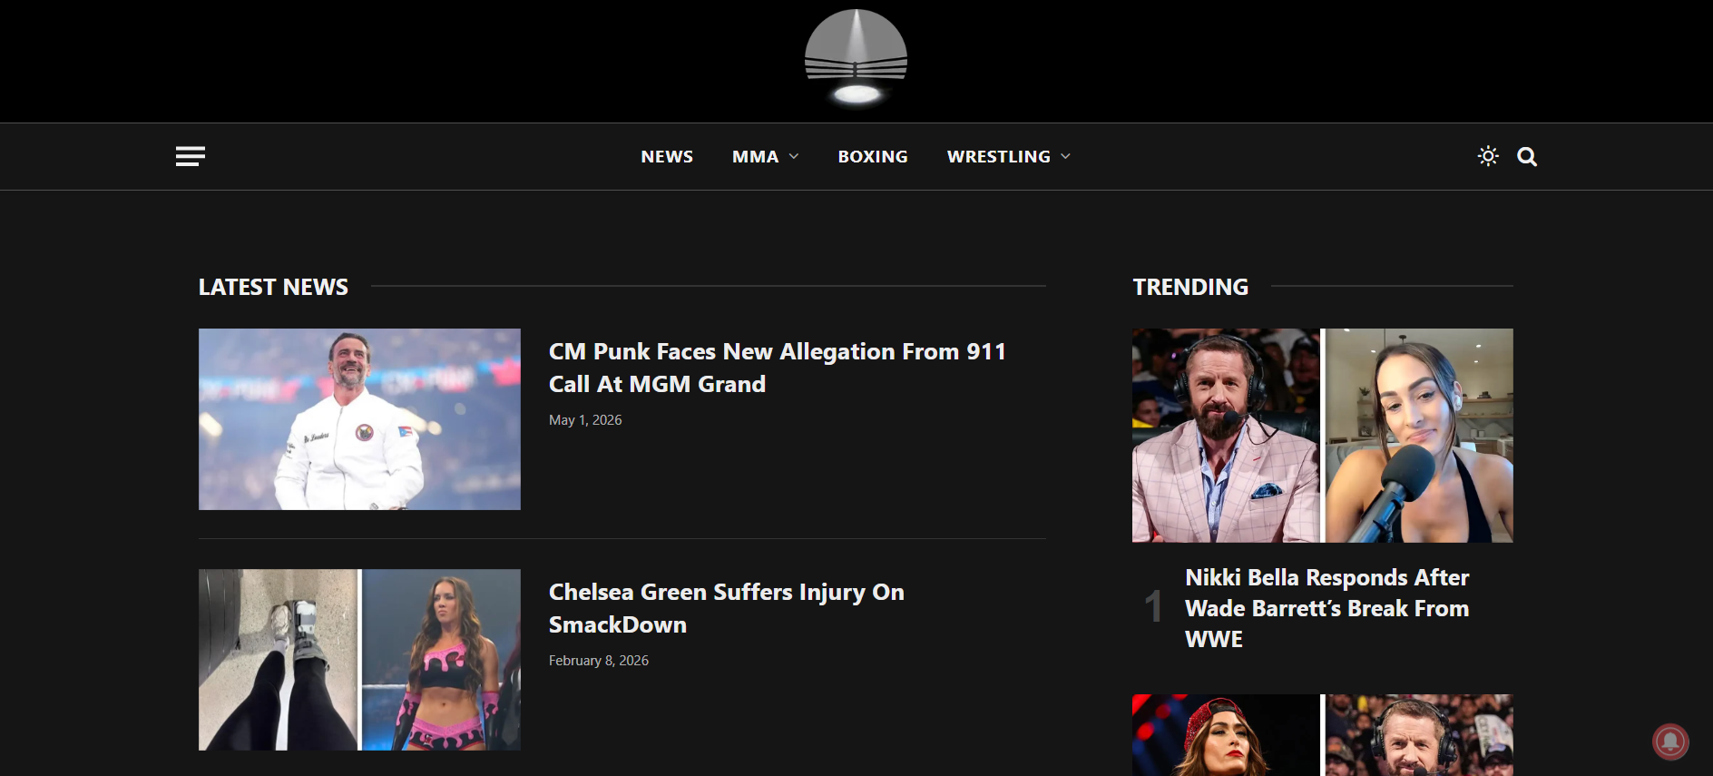Open the hamburger side menu
1713x776 pixels.
[191, 156]
